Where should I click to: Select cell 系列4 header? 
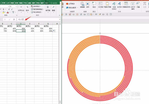tap(30, 26)
